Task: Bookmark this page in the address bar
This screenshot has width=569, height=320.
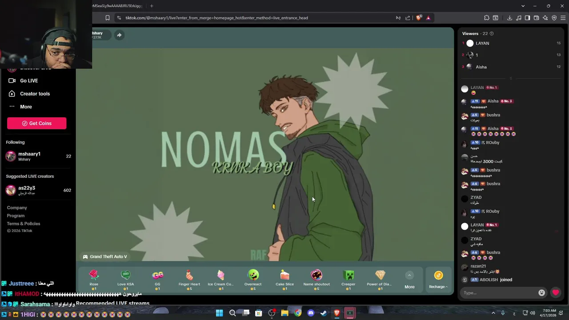Action: [x=107, y=18]
